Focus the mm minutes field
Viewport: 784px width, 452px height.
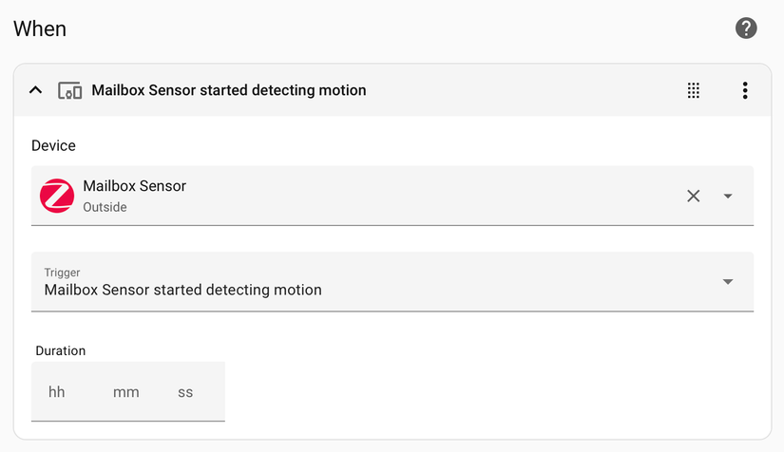coord(125,391)
